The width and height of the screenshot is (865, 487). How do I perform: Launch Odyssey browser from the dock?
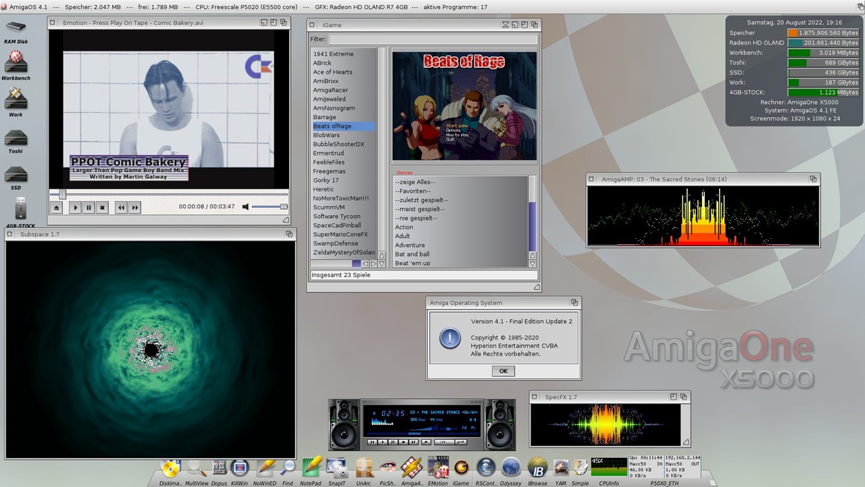pyautogui.click(x=511, y=468)
